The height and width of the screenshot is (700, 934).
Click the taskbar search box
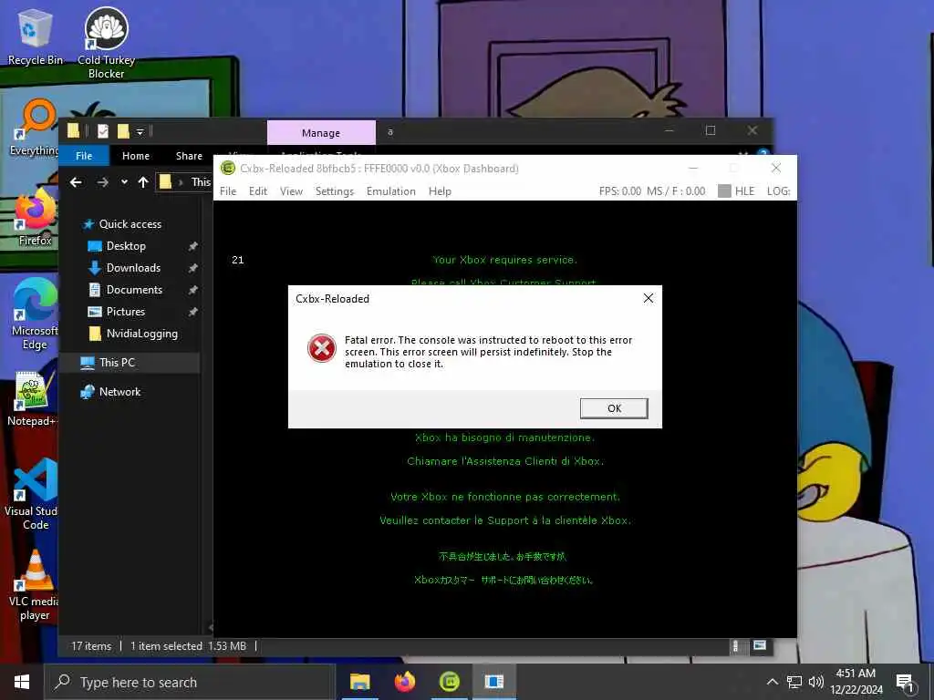click(190, 682)
